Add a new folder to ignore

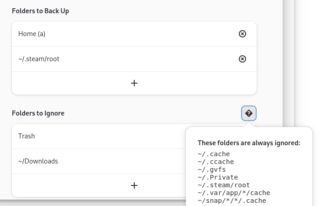[134, 185]
